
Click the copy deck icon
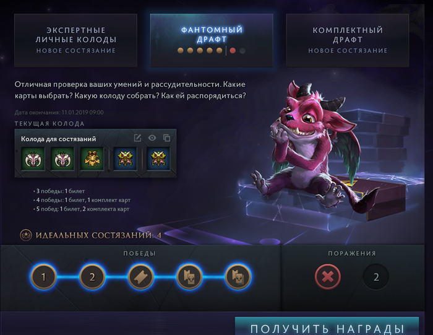click(x=166, y=137)
